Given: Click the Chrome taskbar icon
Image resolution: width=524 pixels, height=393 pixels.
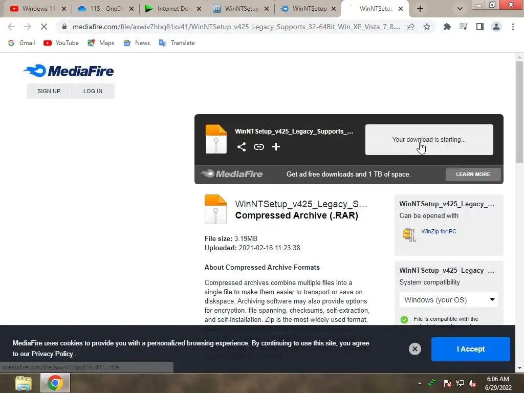Looking at the screenshot, I should [x=55, y=383].
